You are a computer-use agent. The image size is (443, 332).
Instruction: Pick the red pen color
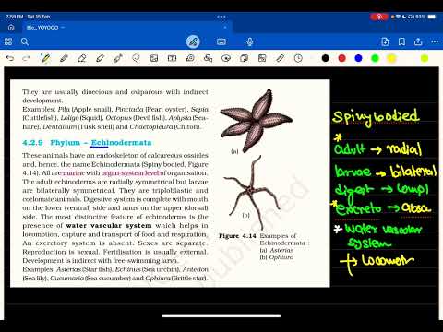coord(341,58)
